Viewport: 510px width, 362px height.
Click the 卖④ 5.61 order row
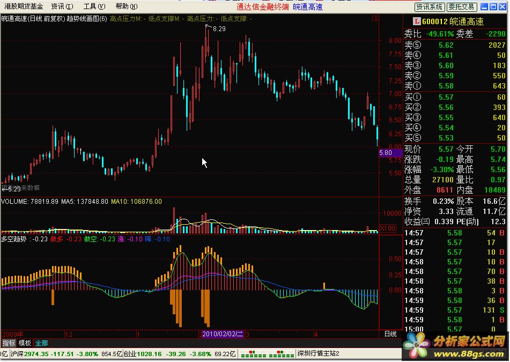tap(455, 55)
